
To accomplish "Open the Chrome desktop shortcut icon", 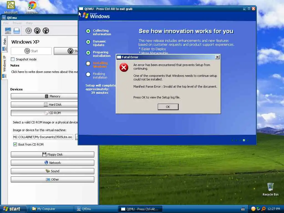I will [32, 7].
